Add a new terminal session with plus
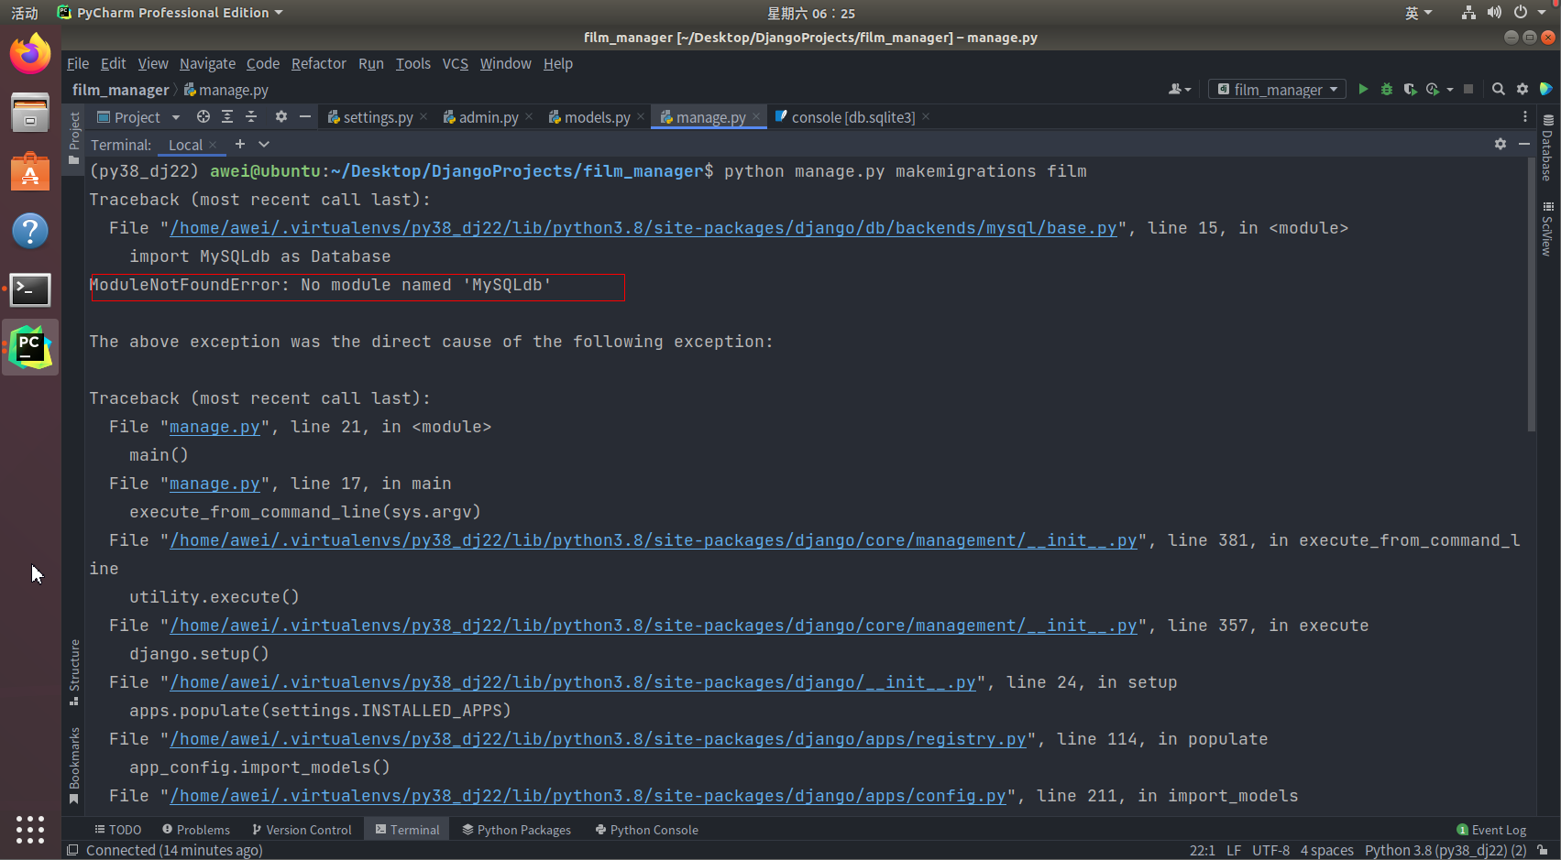The image size is (1561, 860). point(240,144)
